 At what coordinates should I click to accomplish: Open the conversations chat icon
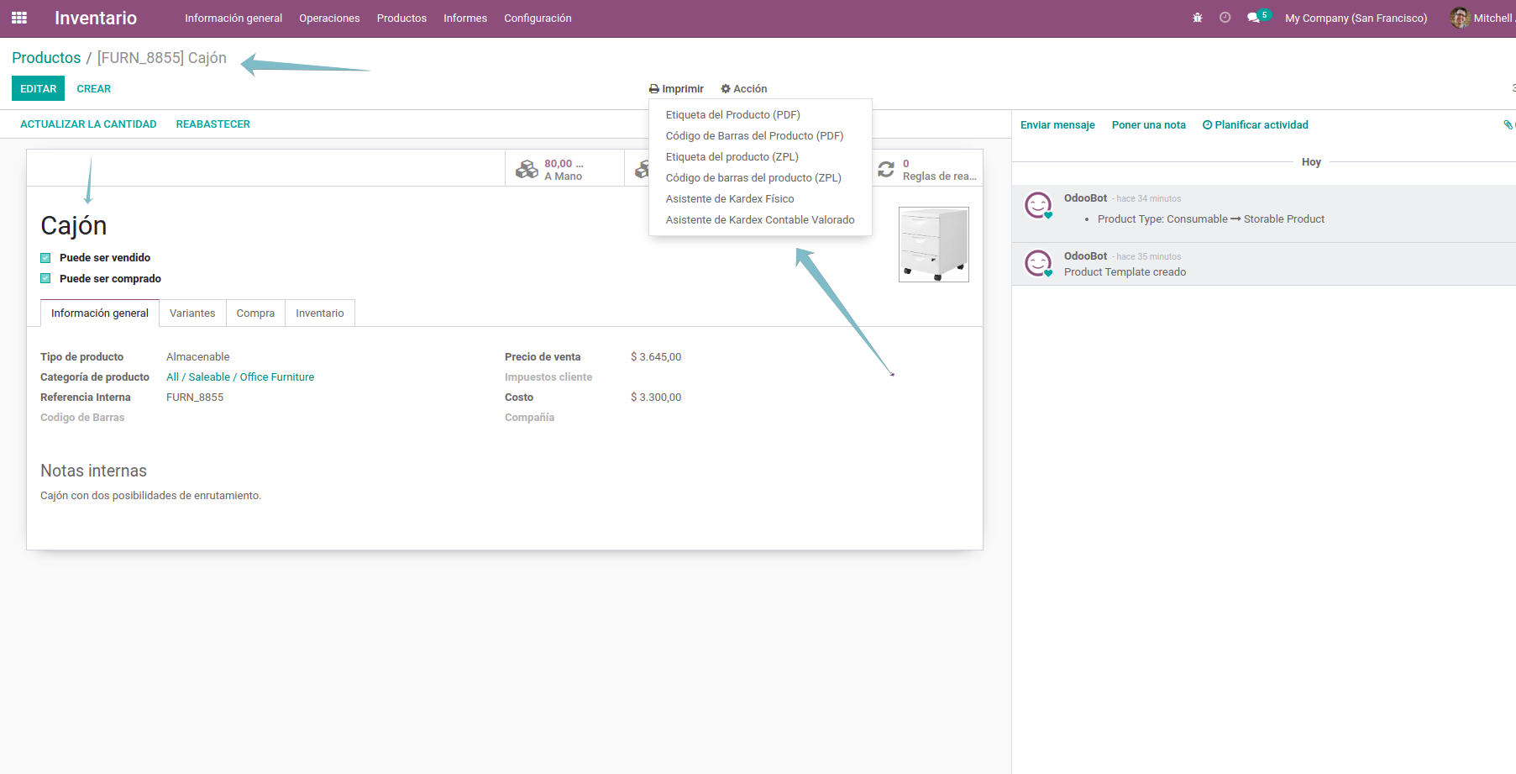(x=1253, y=18)
